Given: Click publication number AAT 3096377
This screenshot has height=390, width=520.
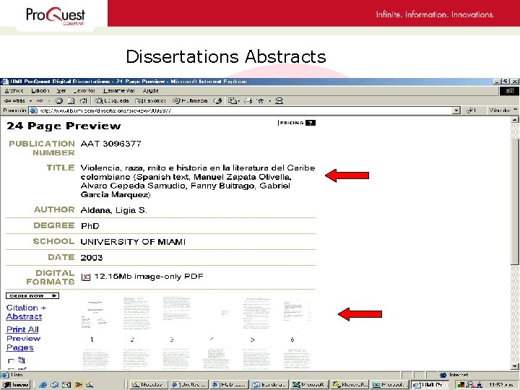Looking at the screenshot, I should (x=110, y=144).
